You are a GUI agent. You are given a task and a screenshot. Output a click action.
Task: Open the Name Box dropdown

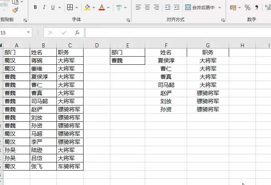pyautogui.click(x=29, y=33)
